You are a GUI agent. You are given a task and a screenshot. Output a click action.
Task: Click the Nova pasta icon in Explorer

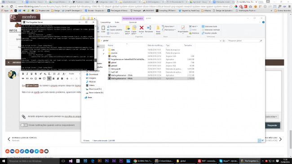click(158, 30)
